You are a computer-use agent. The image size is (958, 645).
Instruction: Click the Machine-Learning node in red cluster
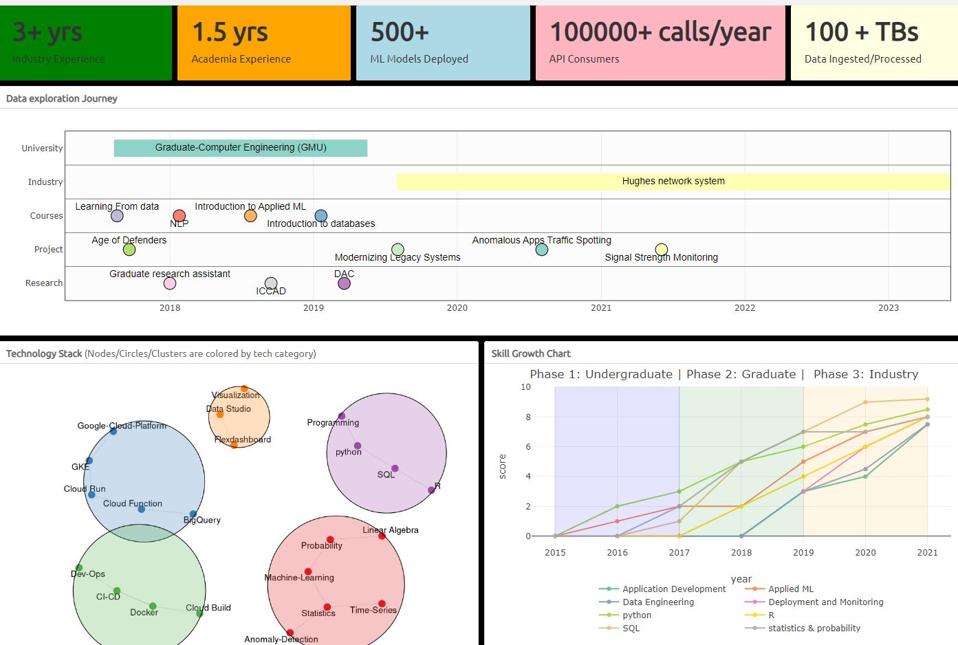coord(308,571)
